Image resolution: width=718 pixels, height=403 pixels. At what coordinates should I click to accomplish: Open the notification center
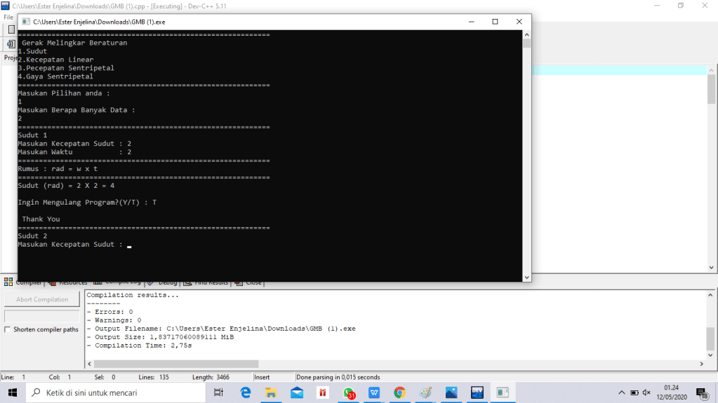703,393
